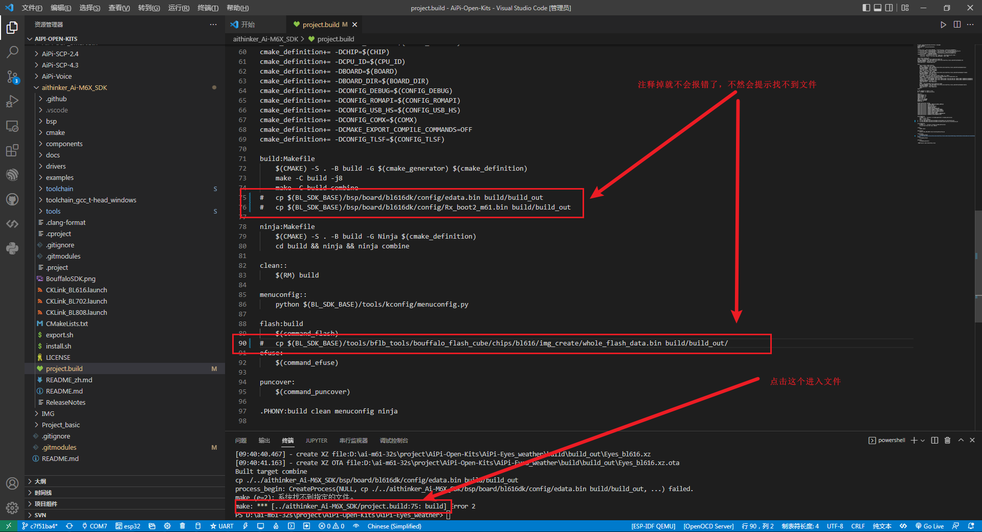The height and width of the screenshot is (532, 982).
Task: Open the Explorer view in activity bar
Action: (x=12, y=28)
